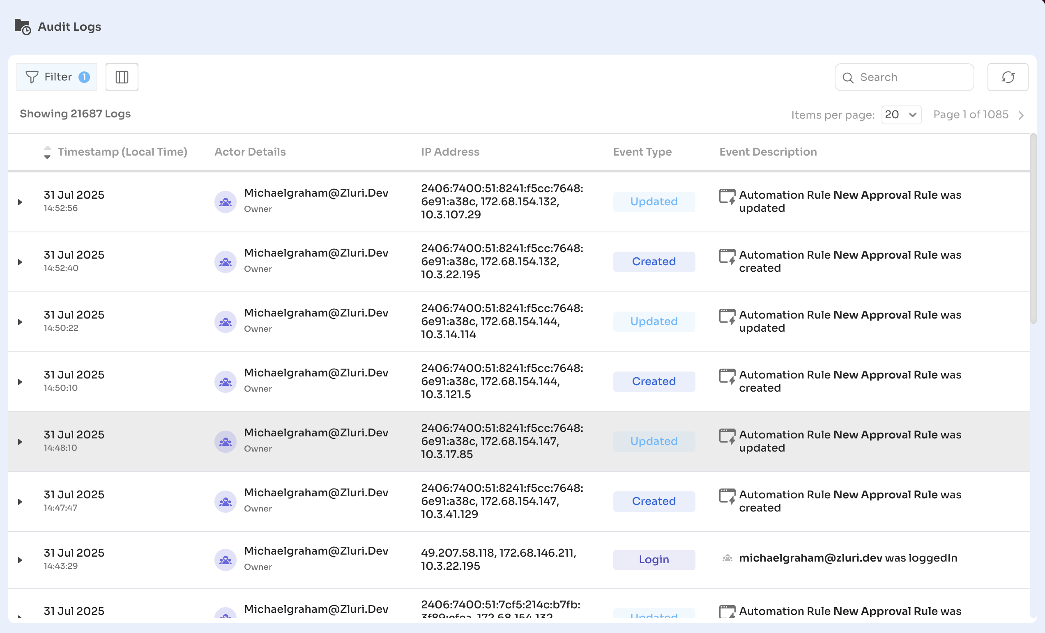Click automation rule icon in 14:48:10 row

pyautogui.click(x=727, y=437)
